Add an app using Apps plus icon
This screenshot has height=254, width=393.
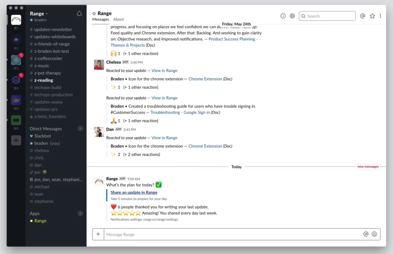point(81,214)
